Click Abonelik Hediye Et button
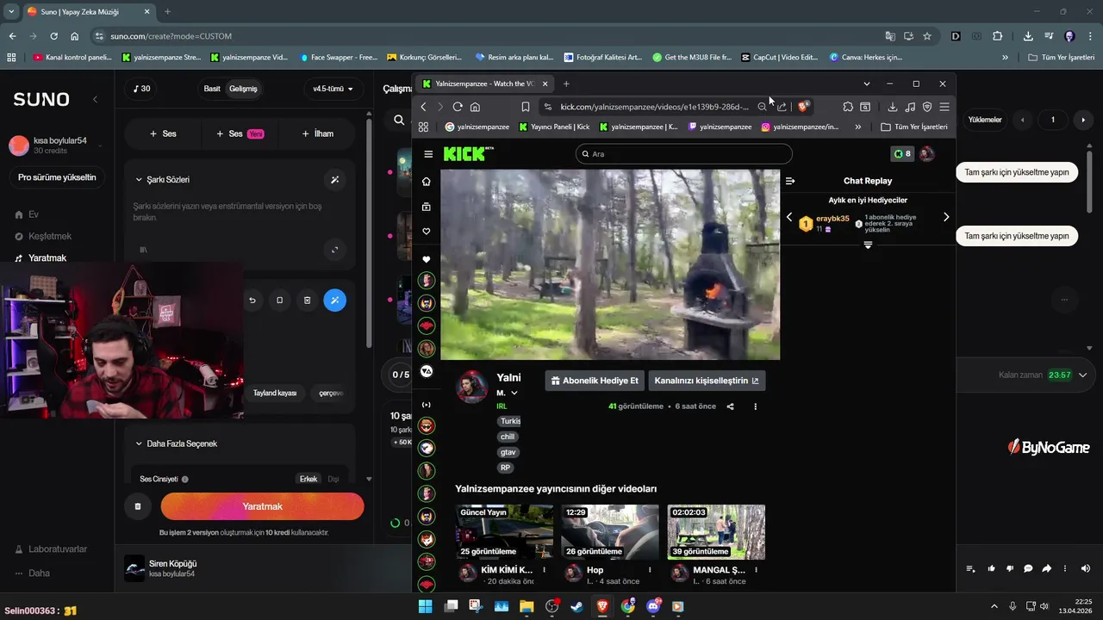This screenshot has width=1103, height=620. pyautogui.click(x=595, y=381)
